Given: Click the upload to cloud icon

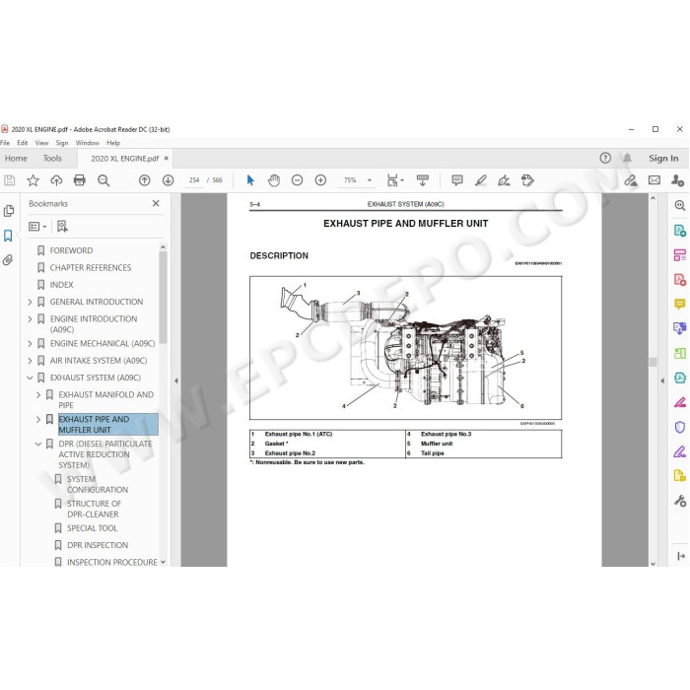Looking at the screenshot, I should click(x=56, y=180).
